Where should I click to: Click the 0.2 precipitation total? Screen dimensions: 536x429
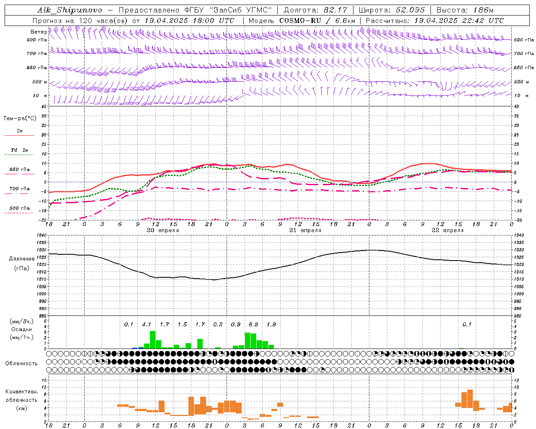tap(218, 325)
